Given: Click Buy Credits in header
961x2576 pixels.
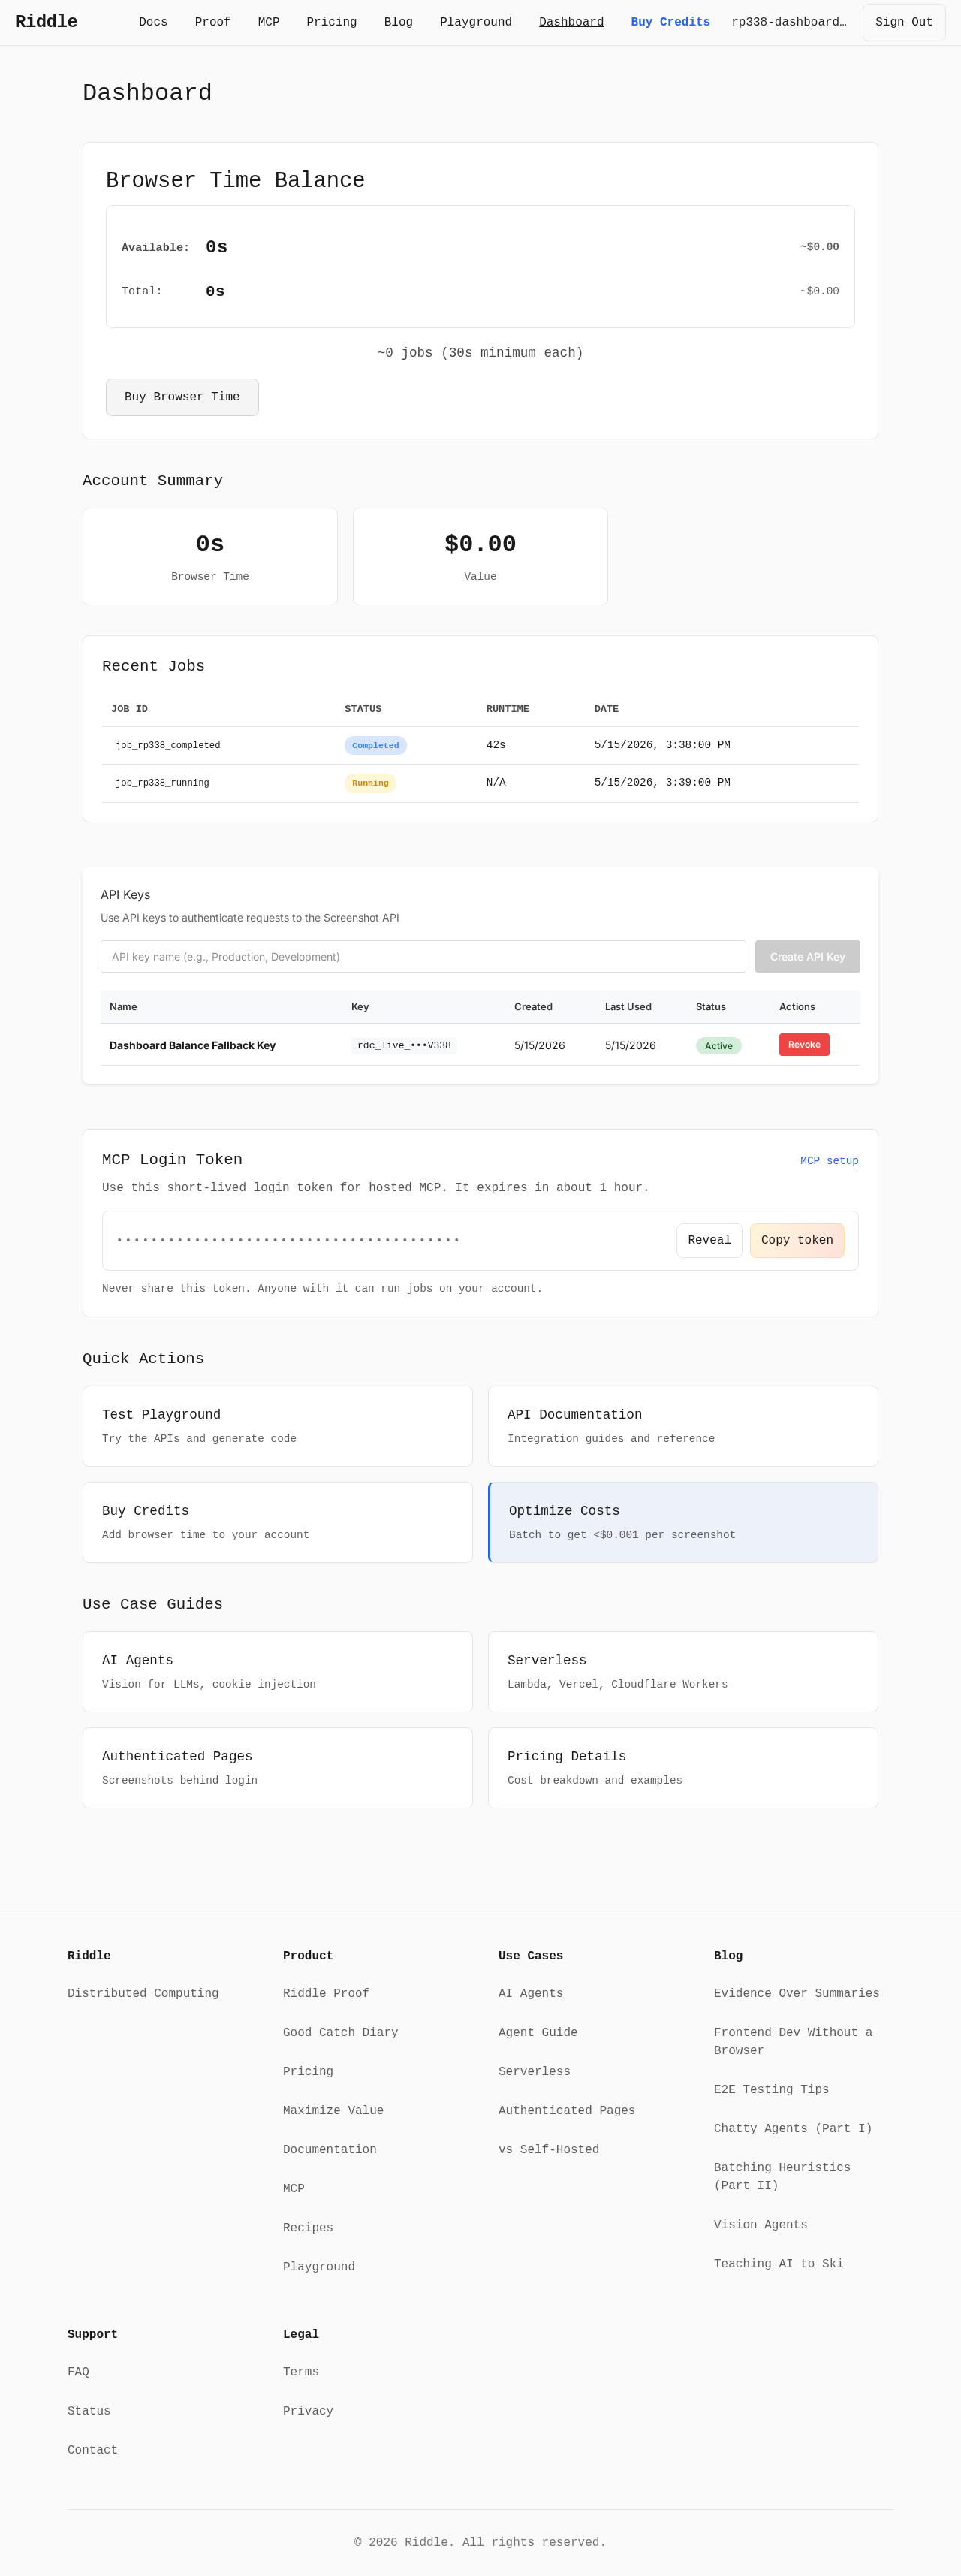Looking at the screenshot, I should point(670,22).
